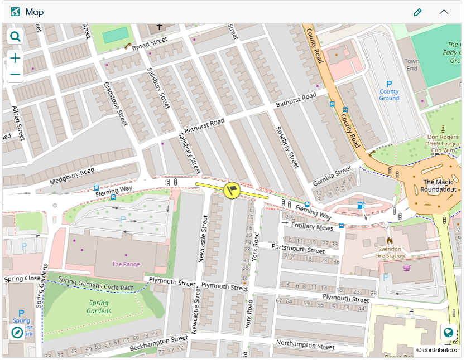Click the purple shopping cart icon
Viewport: 466px width, 360px height.
(x=407, y=269)
